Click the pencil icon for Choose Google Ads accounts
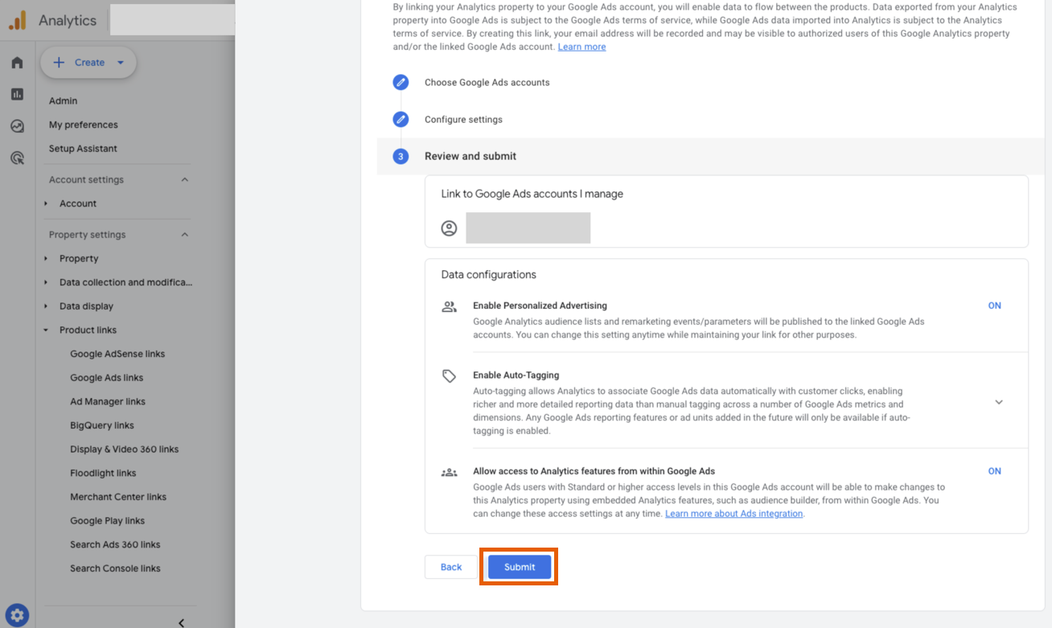The image size is (1052, 628). click(401, 82)
